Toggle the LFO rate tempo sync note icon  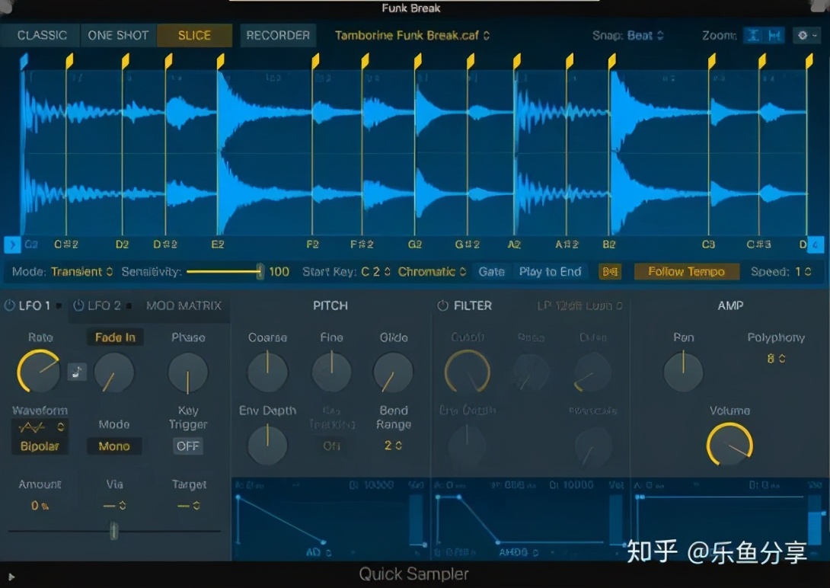(x=77, y=372)
